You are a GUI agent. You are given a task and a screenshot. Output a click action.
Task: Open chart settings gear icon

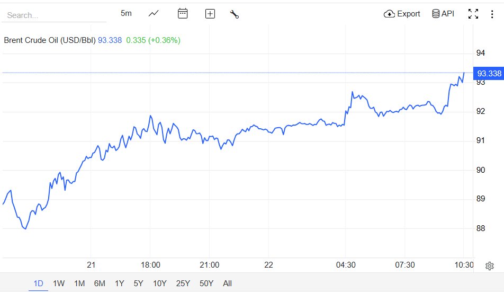click(x=490, y=266)
